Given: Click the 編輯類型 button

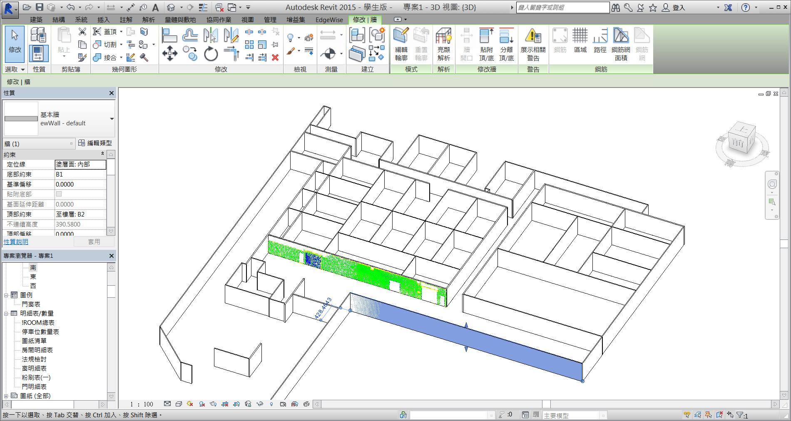Looking at the screenshot, I should pos(95,143).
